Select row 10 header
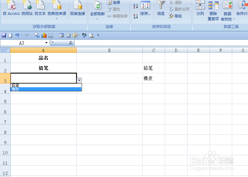248x177 pixels. tap(5, 150)
